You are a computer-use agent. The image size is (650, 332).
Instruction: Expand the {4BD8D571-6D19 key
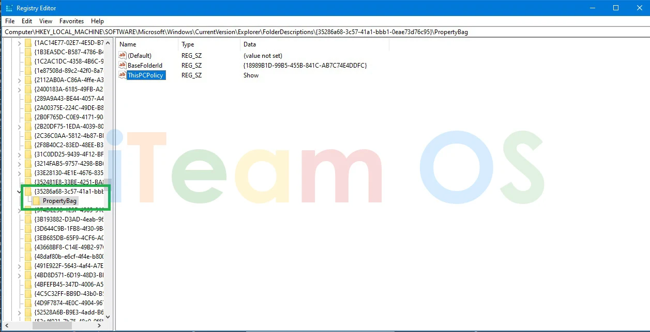click(20, 275)
